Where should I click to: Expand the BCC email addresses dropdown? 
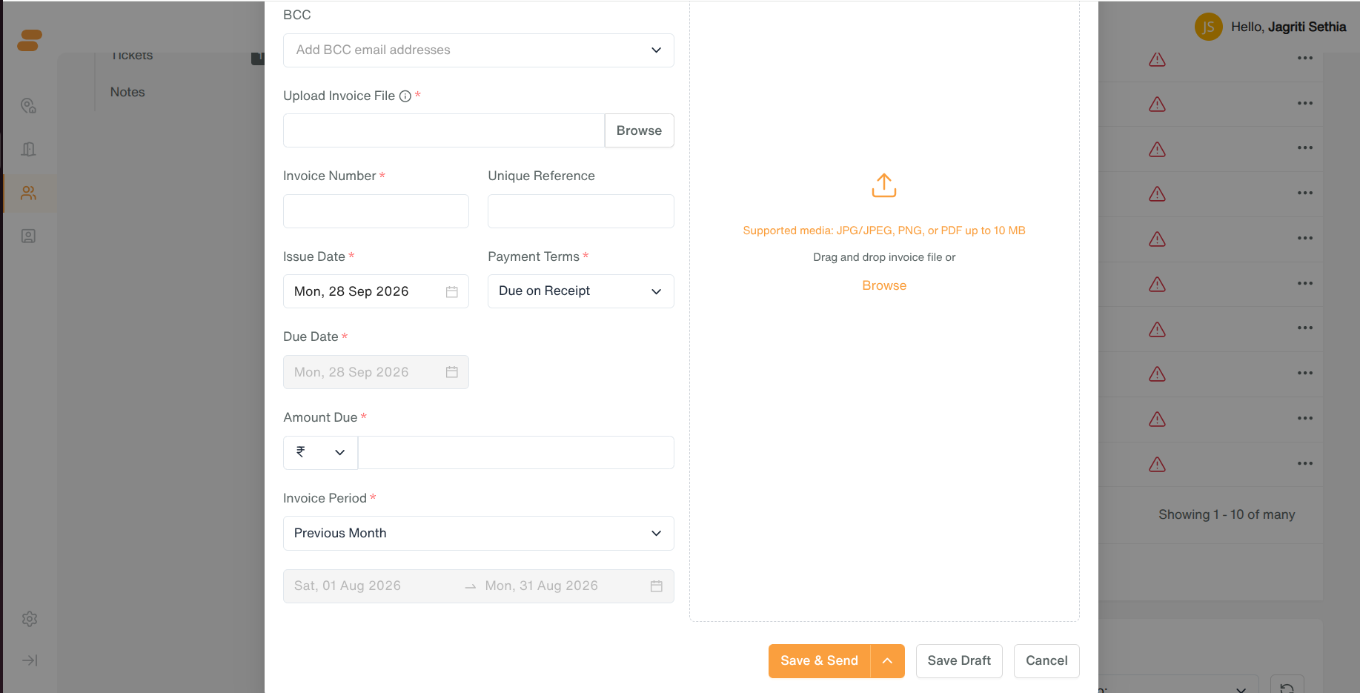pos(479,50)
